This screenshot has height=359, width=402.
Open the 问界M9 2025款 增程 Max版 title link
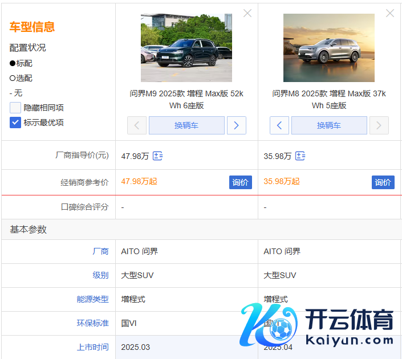coord(186,99)
